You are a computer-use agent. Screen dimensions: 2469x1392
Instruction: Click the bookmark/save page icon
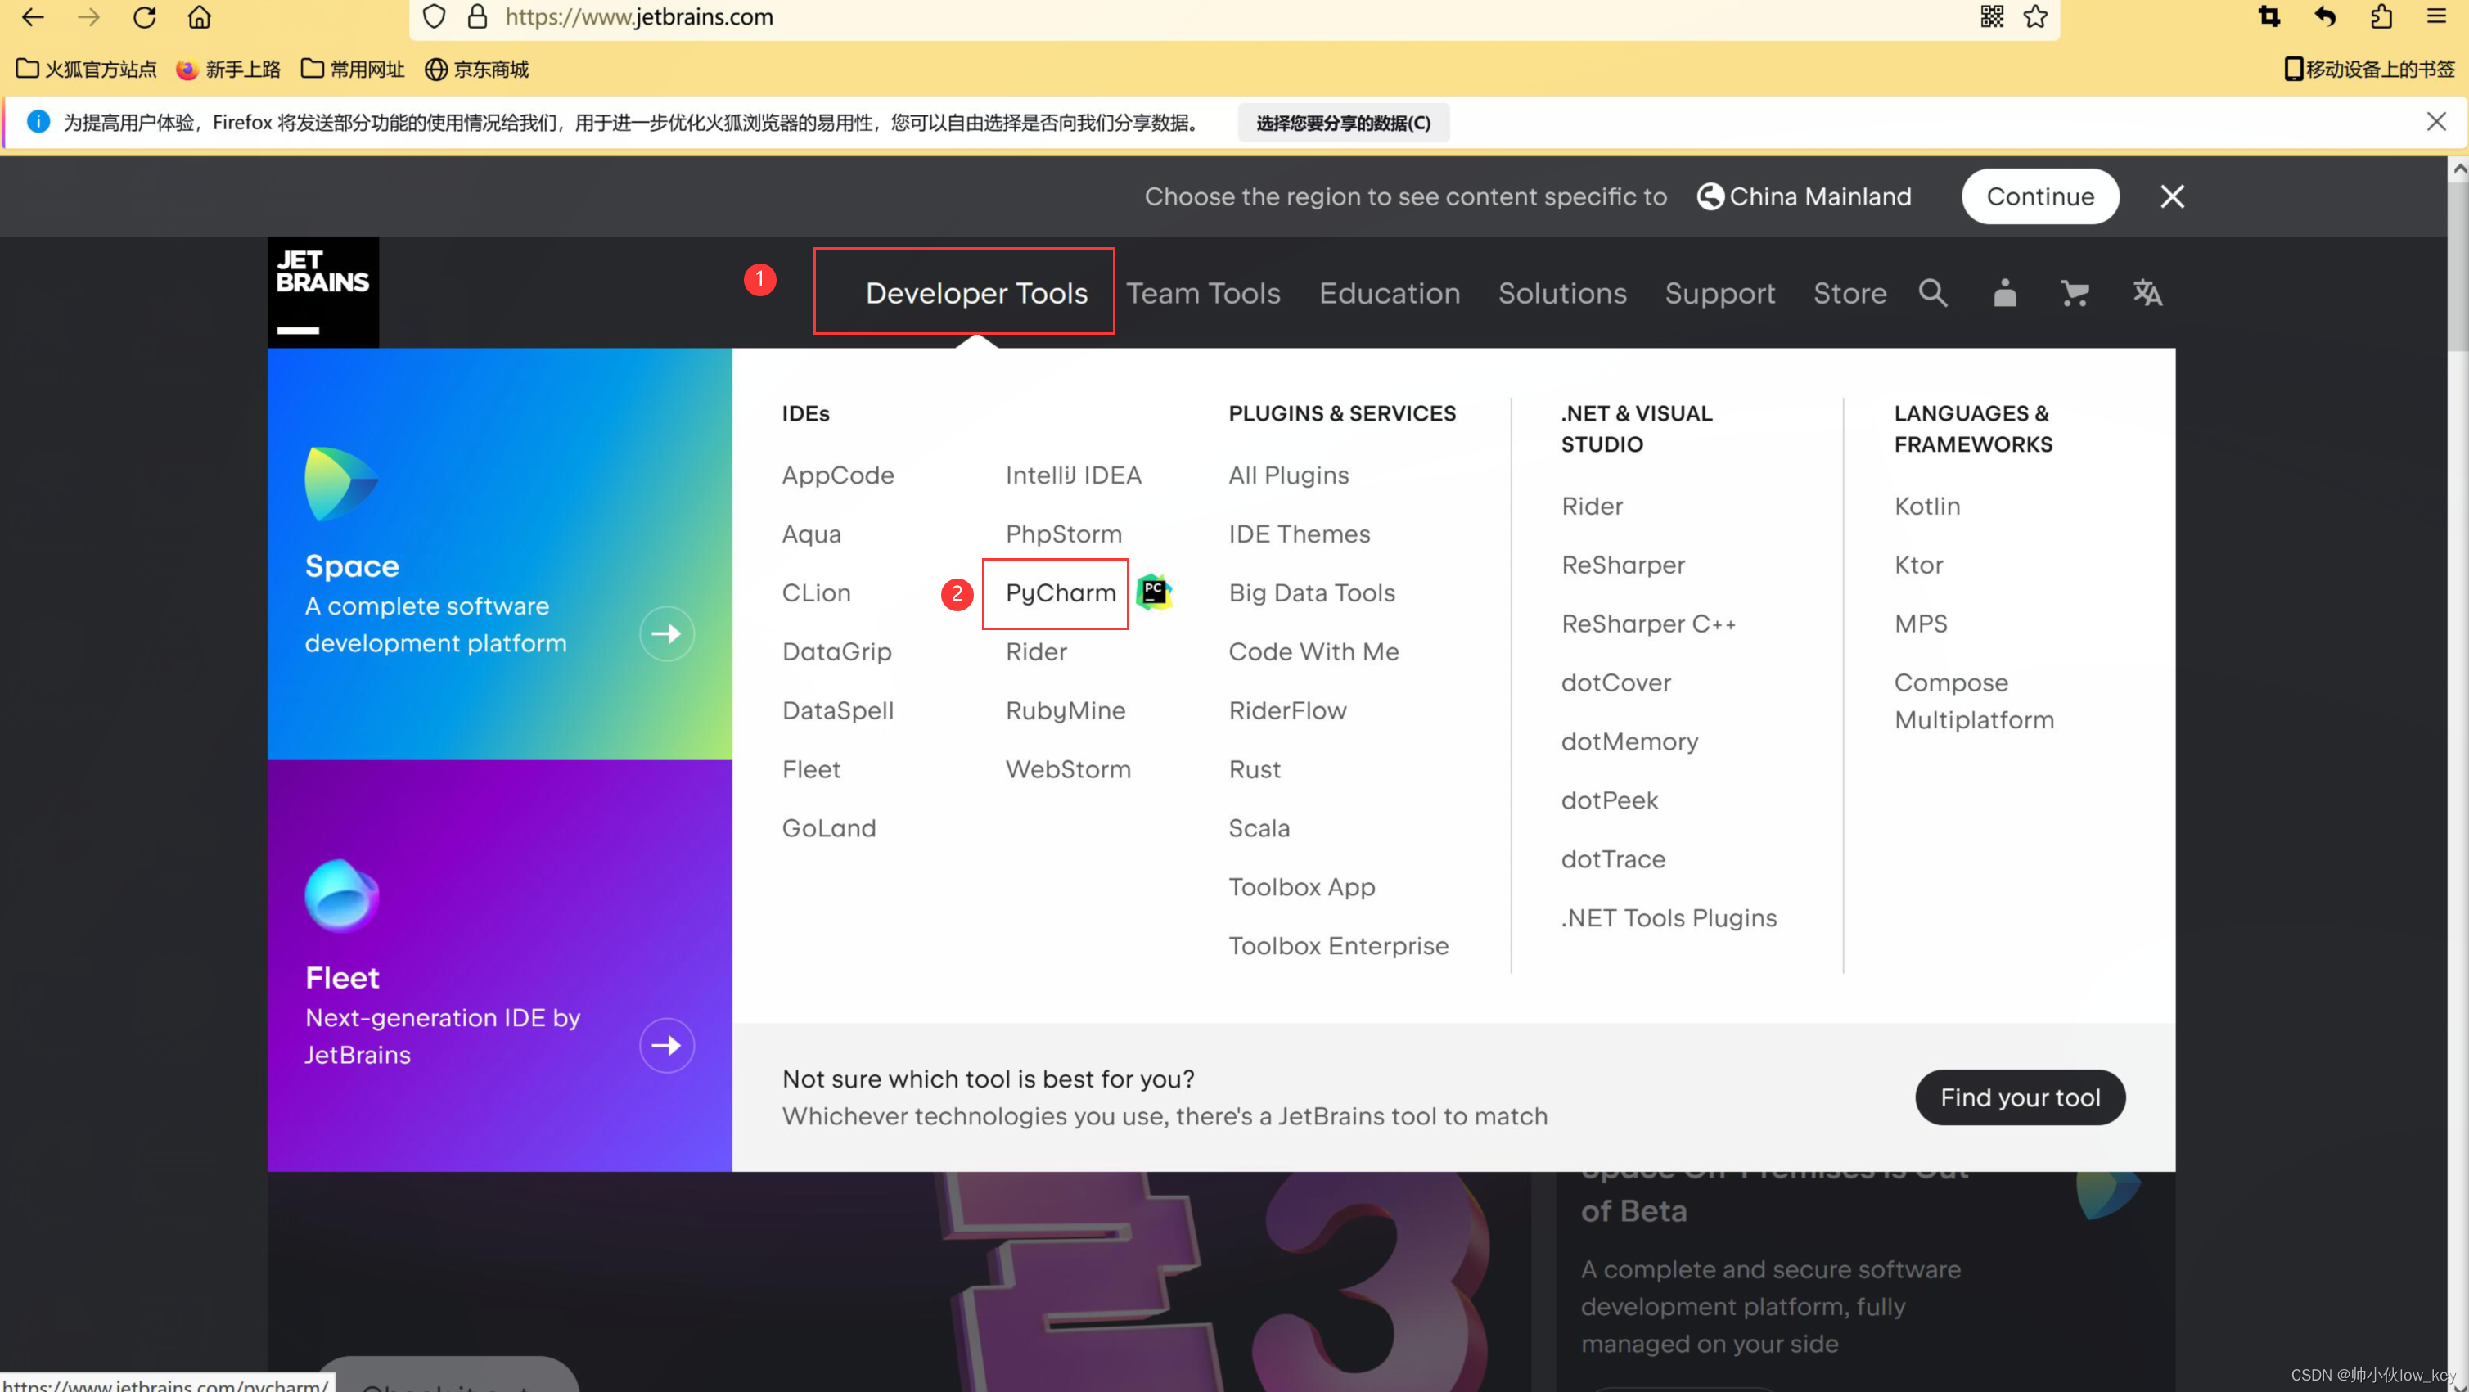click(x=2035, y=17)
